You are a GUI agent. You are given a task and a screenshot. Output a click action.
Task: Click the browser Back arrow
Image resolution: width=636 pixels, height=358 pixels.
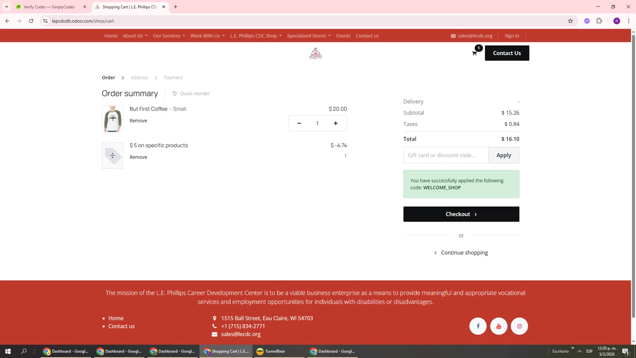click(x=7, y=21)
